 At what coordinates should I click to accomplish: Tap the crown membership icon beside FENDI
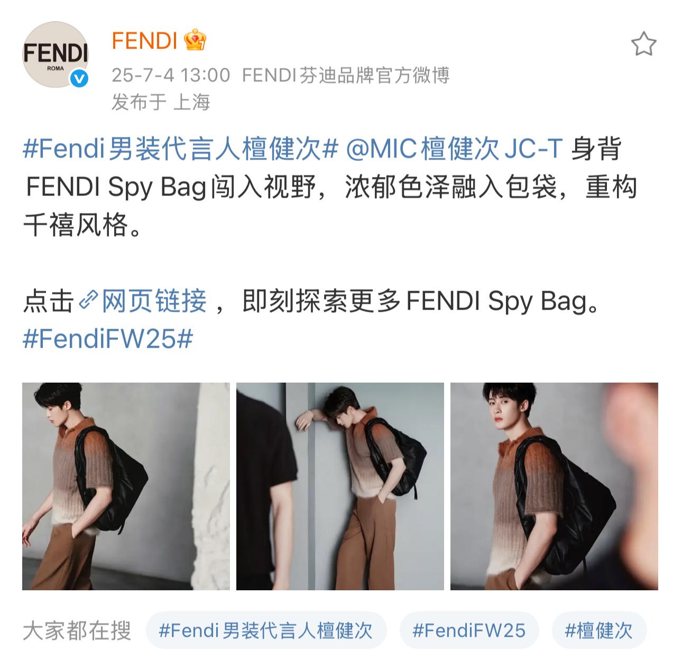coord(195,41)
